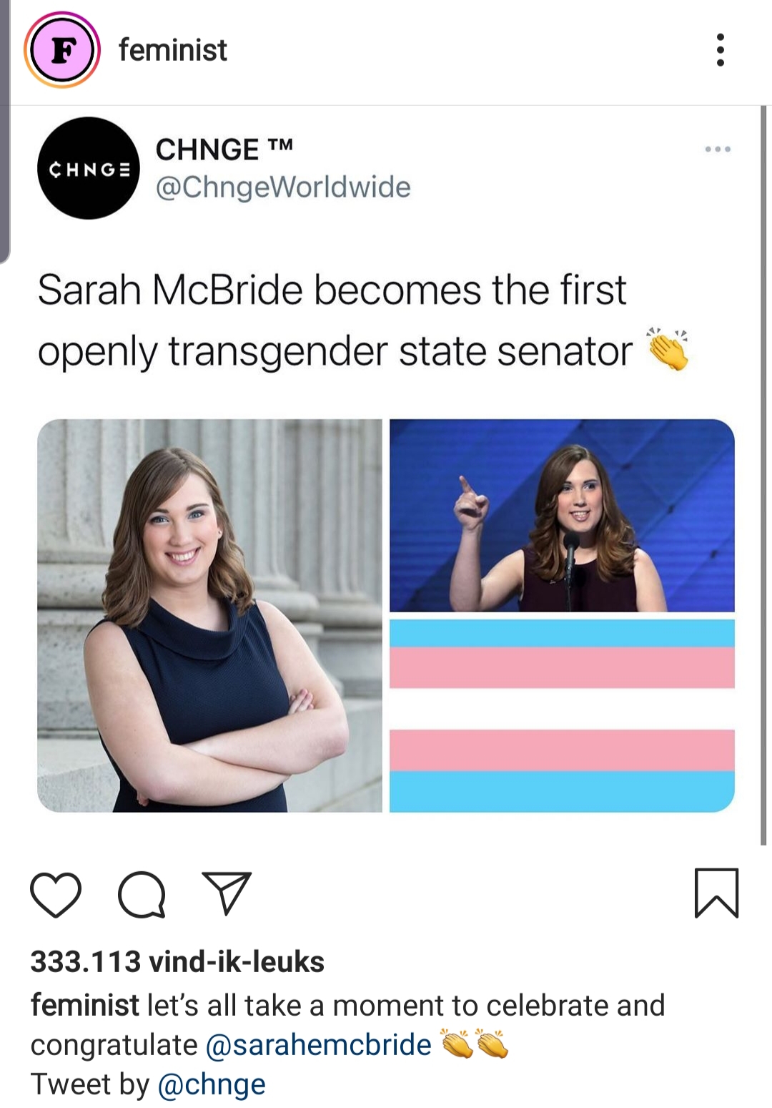
Task: View the 333.113 vind-ik-leuks likes list
Action: click(x=177, y=962)
